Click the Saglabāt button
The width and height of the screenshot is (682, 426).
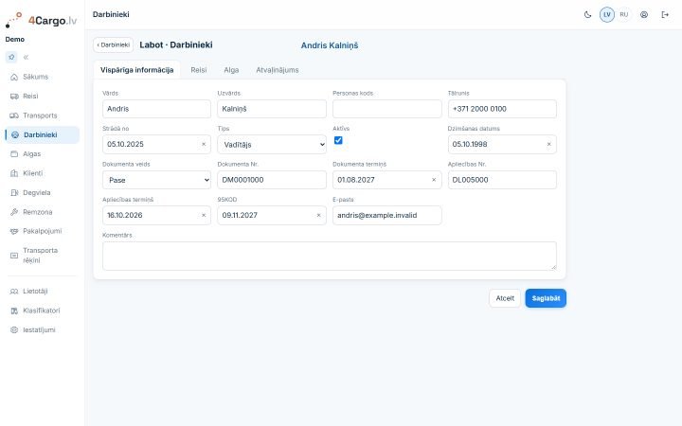(x=546, y=298)
